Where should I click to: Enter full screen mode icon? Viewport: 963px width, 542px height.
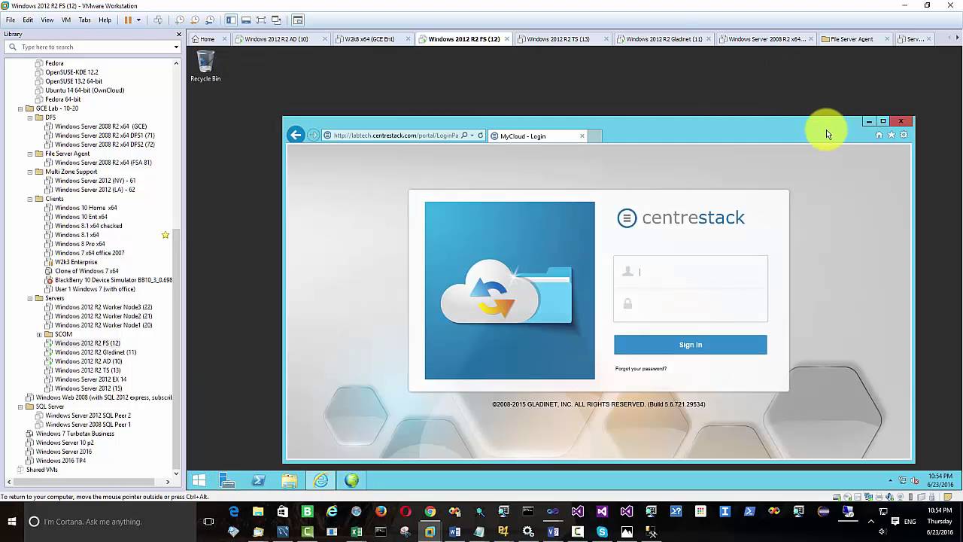(261, 20)
